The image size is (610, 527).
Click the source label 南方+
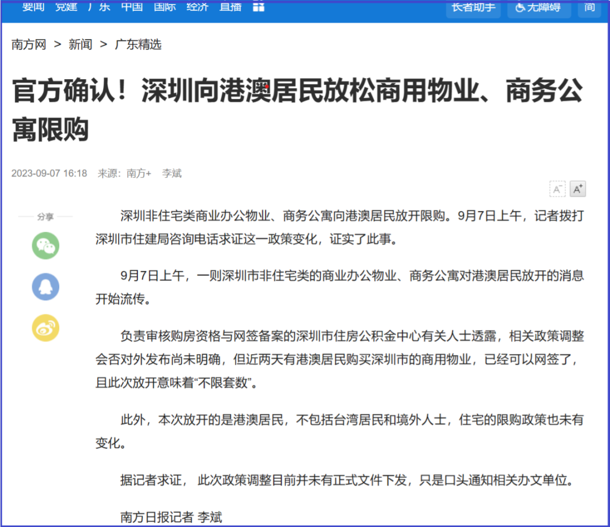coord(139,174)
